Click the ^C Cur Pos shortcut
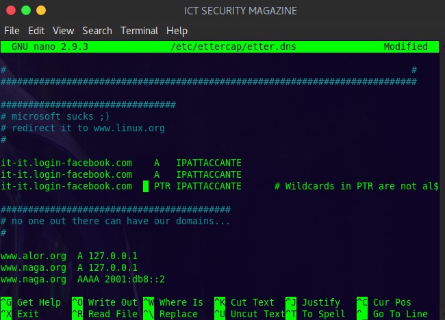Image resolution: width=445 pixels, height=320 pixels. pyautogui.click(x=383, y=302)
